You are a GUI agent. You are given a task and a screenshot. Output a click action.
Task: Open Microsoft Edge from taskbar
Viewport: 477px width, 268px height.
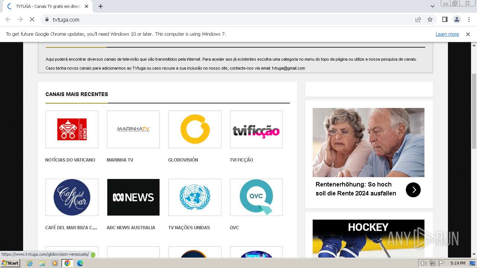pos(80,263)
